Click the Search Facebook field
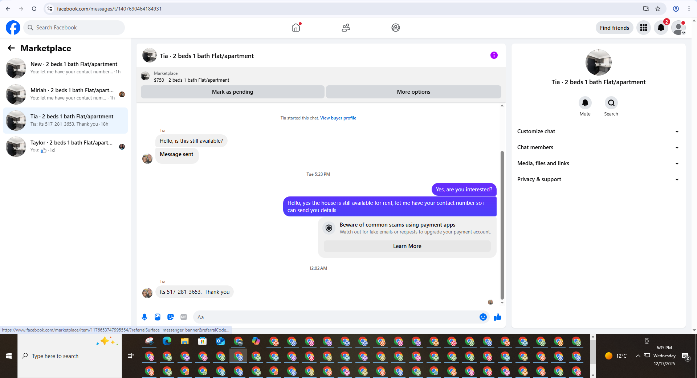Viewport: 697px width, 378px height. tap(74, 28)
